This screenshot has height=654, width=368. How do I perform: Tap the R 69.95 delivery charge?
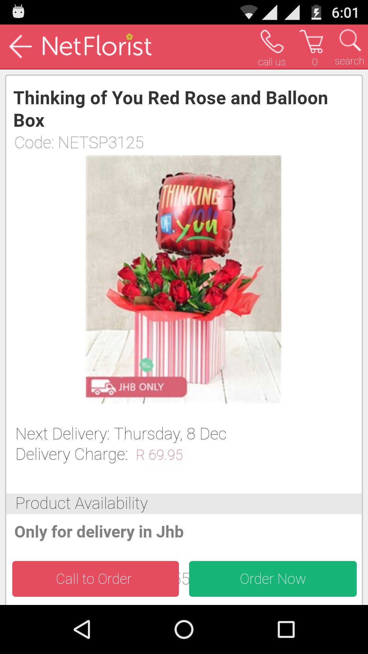tap(159, 455)
